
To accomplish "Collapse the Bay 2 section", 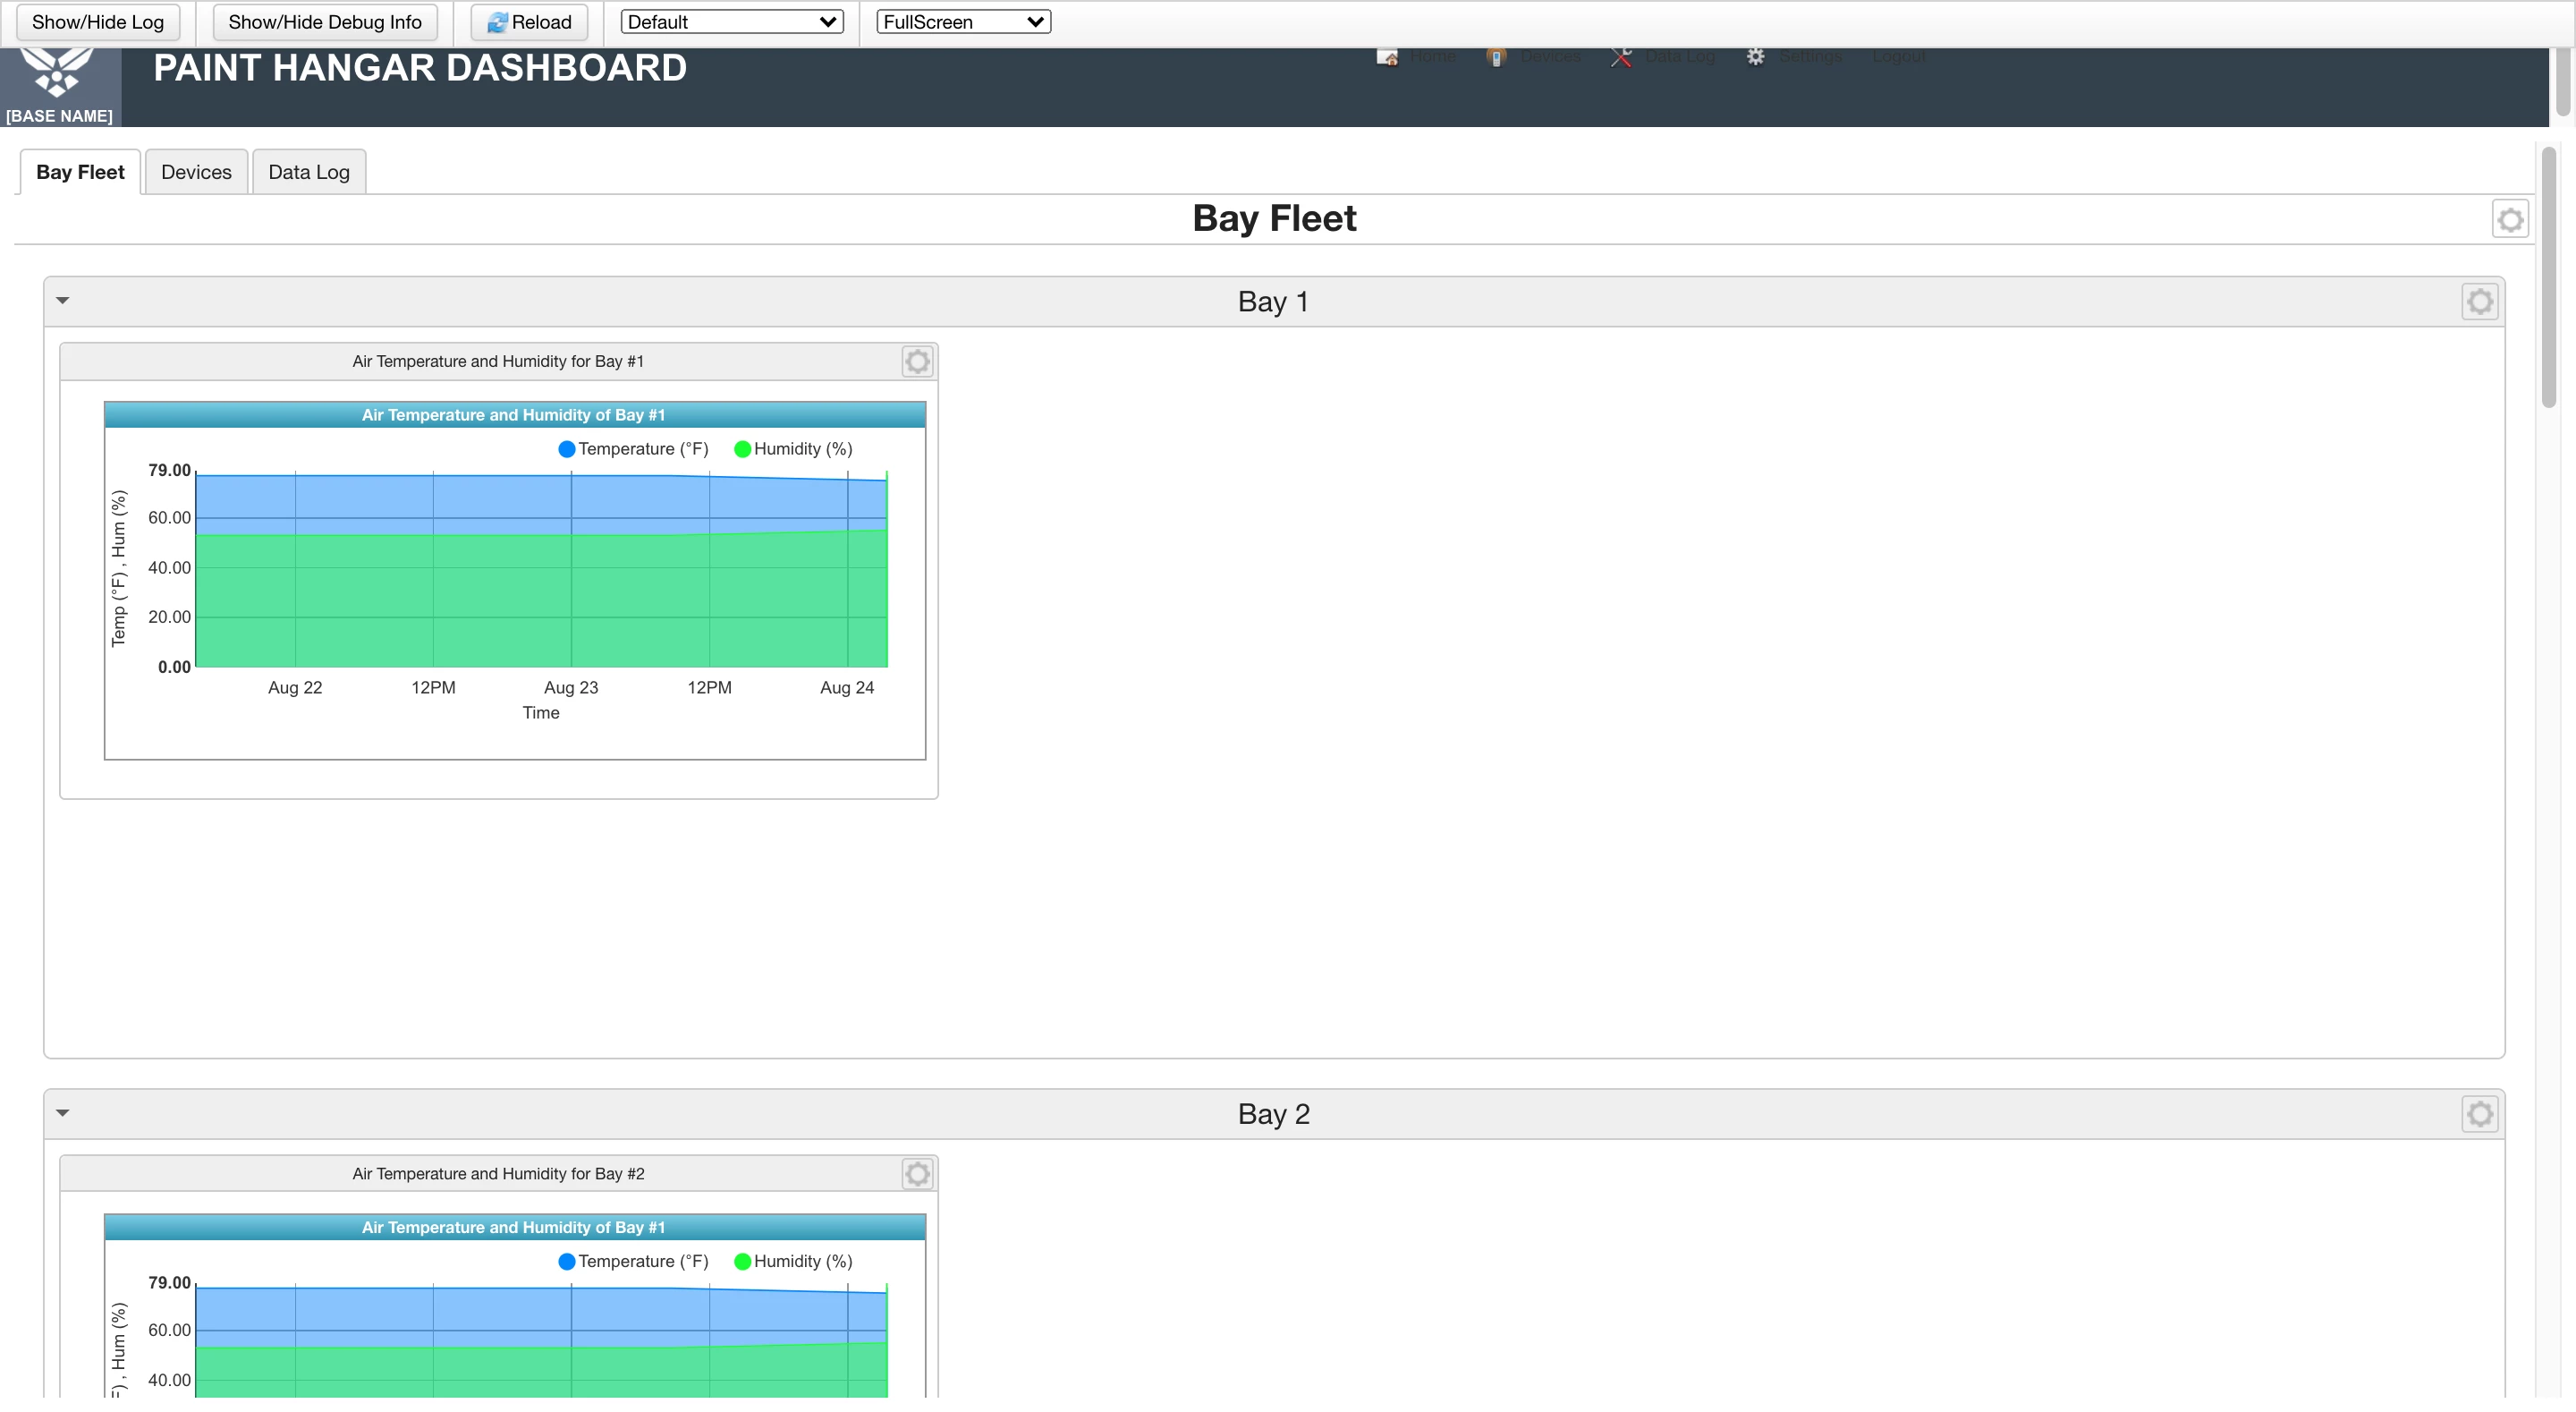I will point(63,1114).
